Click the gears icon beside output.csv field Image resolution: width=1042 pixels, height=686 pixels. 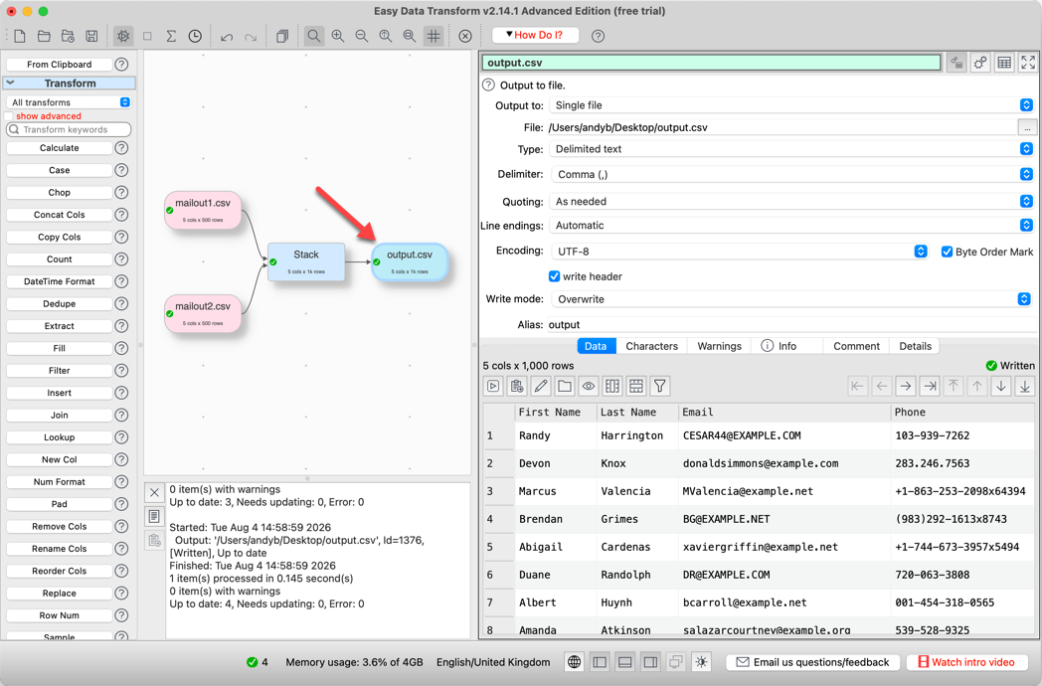[x=980, y=63]
